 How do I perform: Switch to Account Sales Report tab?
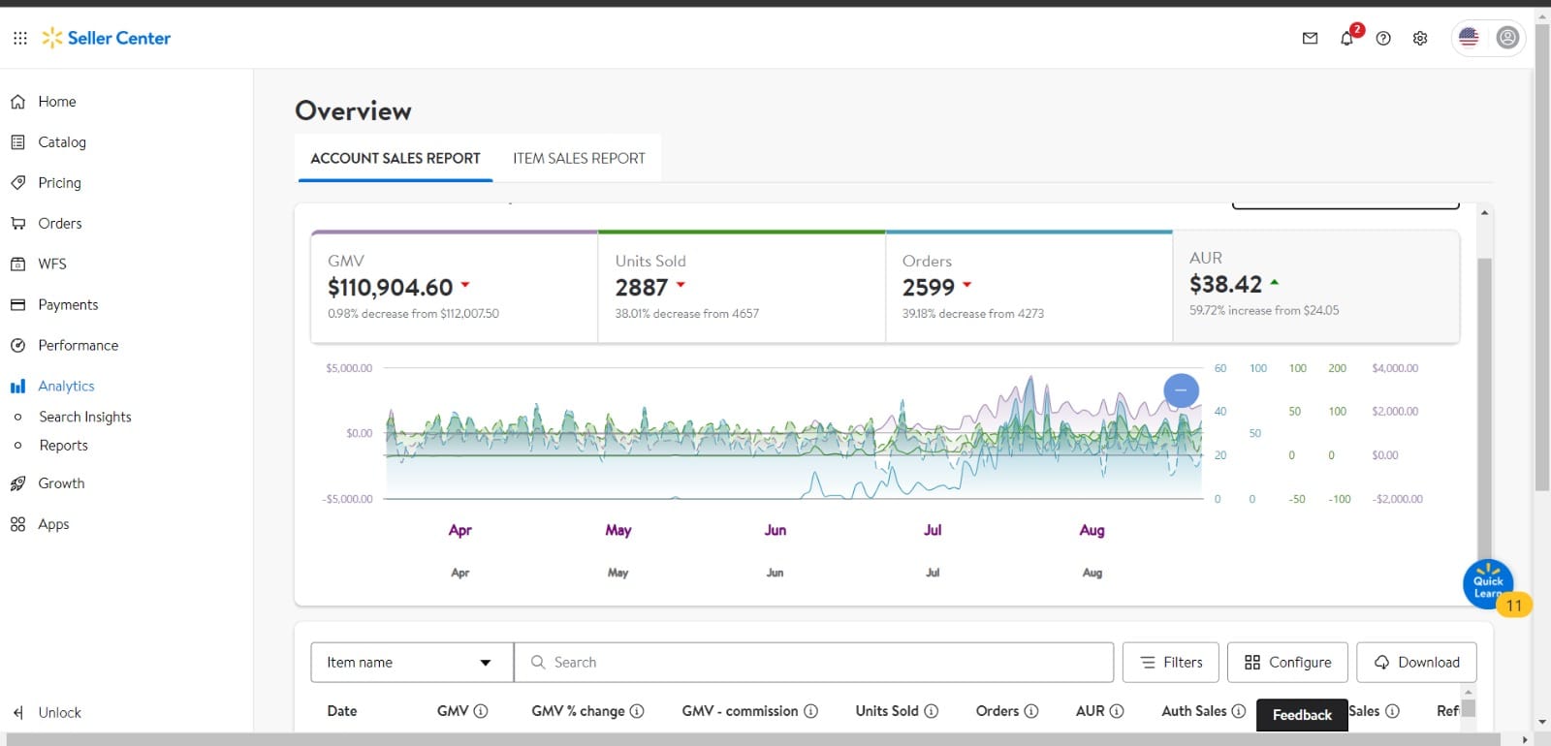(x=396, y=159)
